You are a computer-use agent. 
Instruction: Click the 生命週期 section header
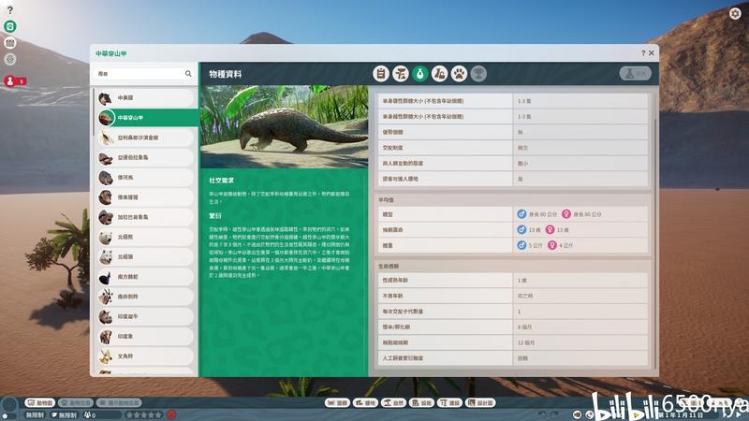point(389,266)
